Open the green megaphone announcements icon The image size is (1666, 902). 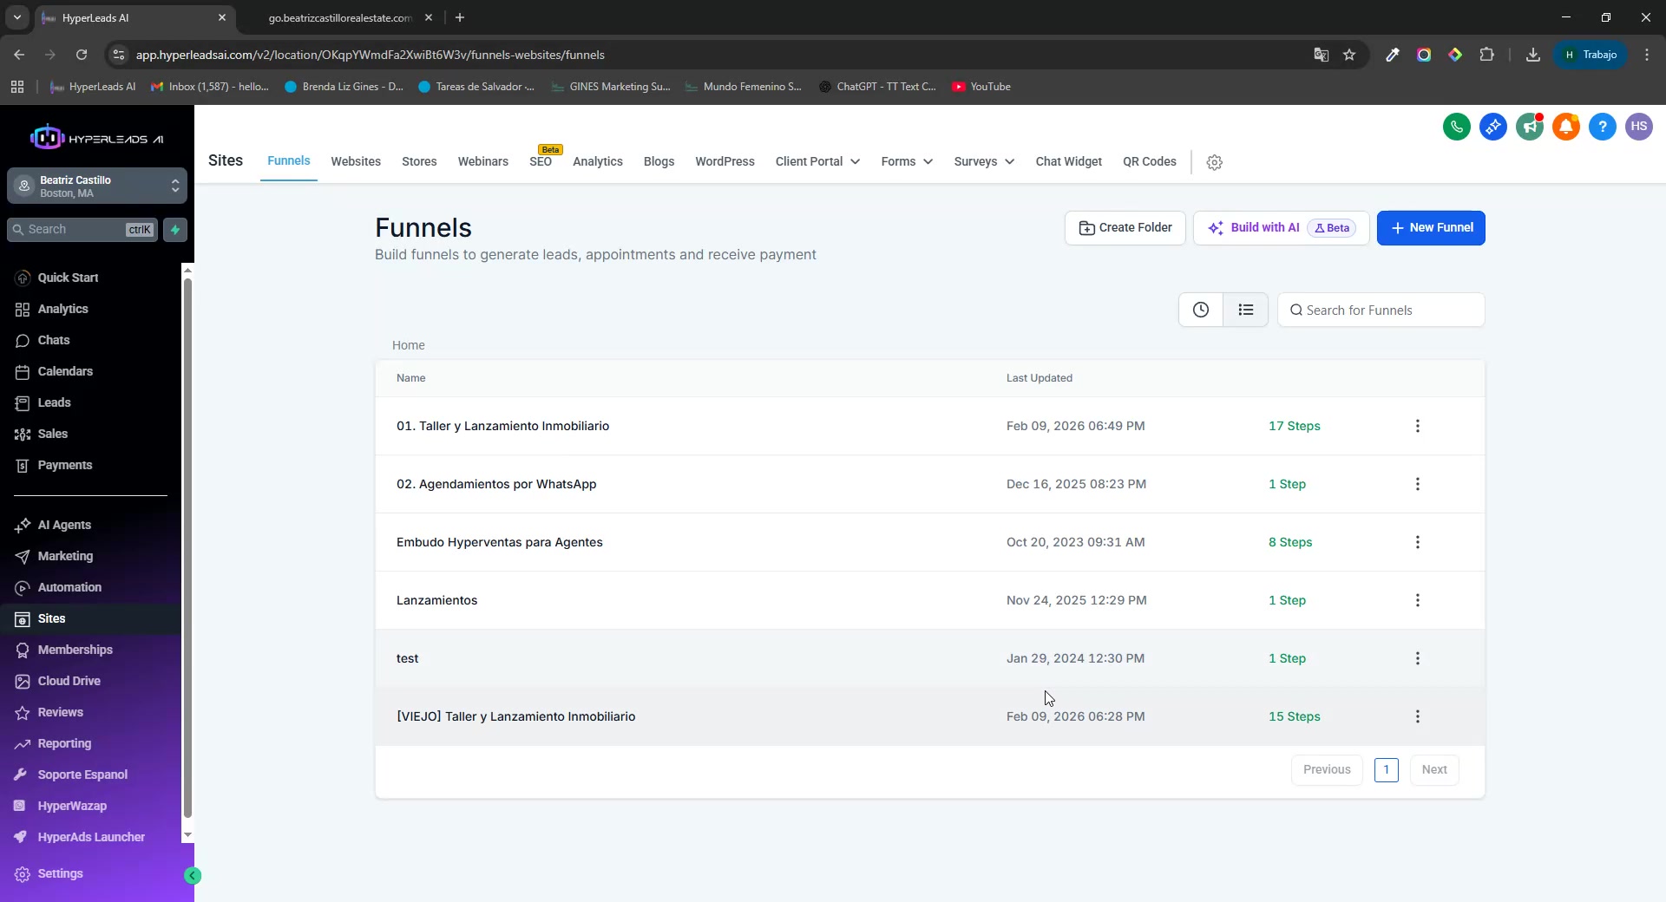coord(1529,127)
